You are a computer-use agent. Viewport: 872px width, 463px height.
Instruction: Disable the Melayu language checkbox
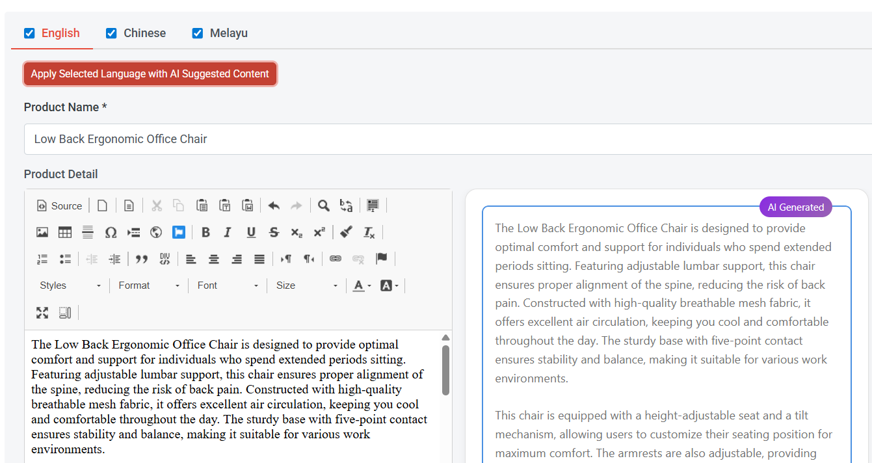coord(197,33)
